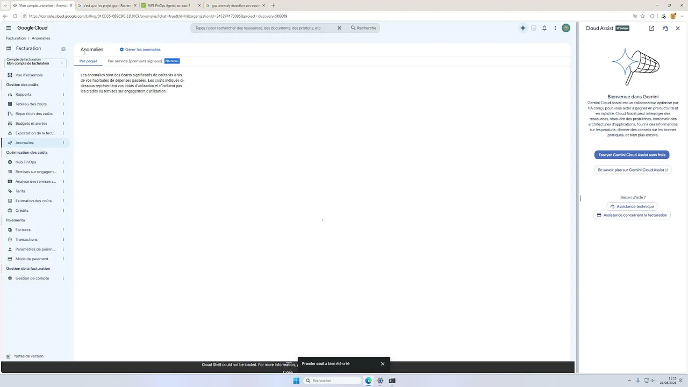Reload the page in the browser
The image size is (688, 387).
pyautogui.click(x=15, y=16)
